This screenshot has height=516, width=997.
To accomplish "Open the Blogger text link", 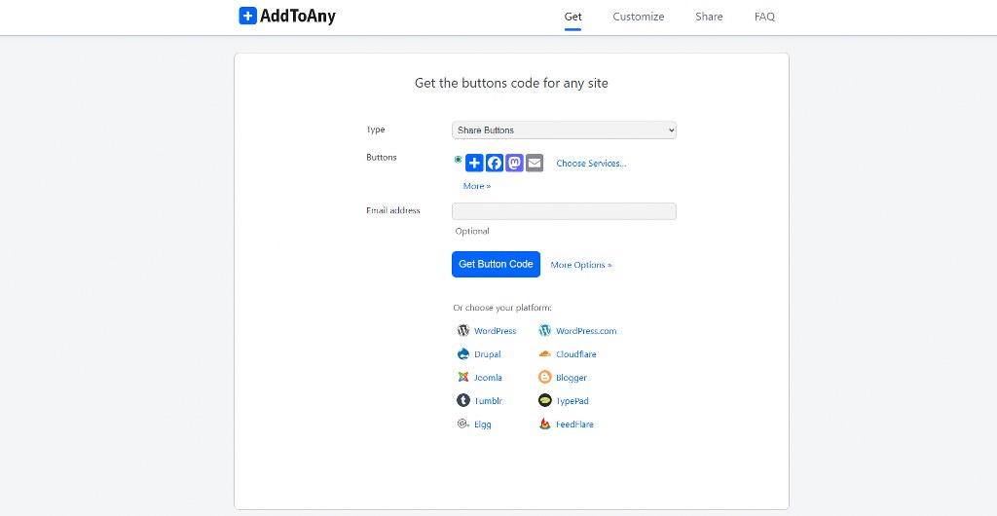I will (x=571, y=378).
